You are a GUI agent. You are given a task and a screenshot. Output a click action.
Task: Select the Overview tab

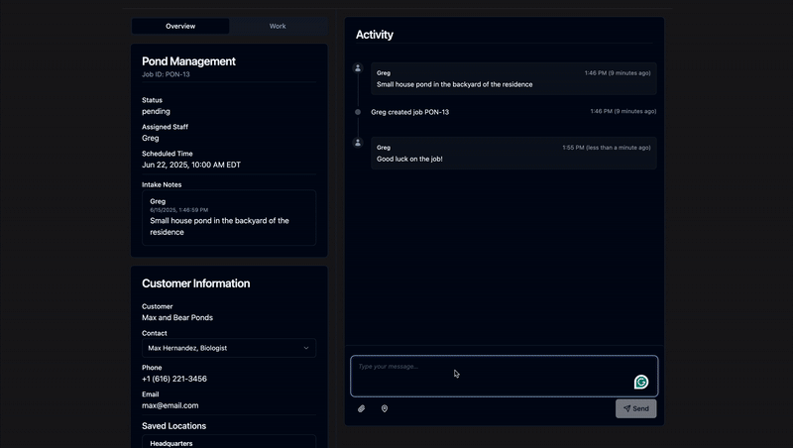coord(180,26)
